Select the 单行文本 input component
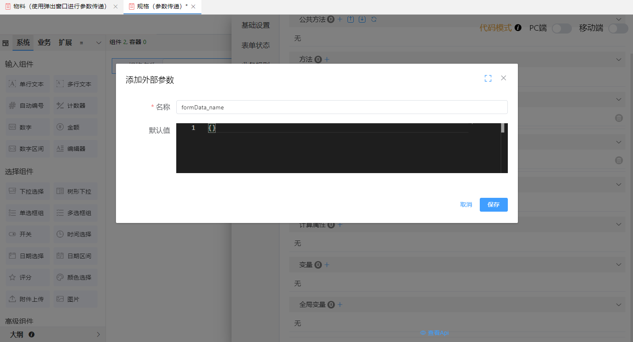 (27, 84)
